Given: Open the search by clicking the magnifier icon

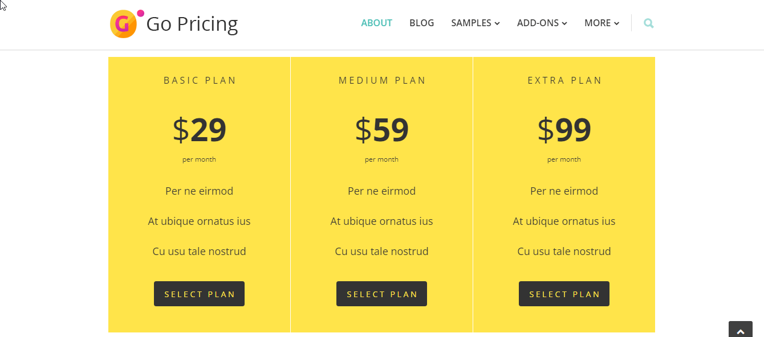Looking at the screenshot, I should (648, 23).
